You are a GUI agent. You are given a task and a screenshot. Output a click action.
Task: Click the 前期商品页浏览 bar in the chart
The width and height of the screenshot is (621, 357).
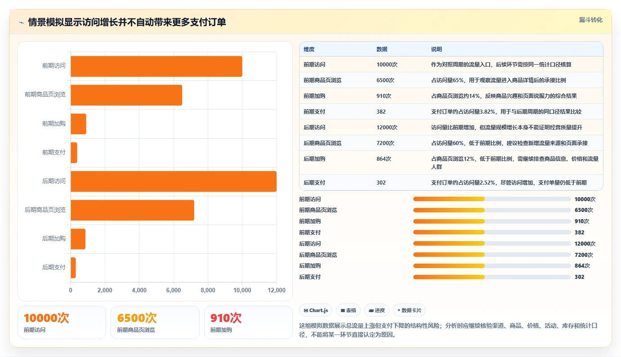coord(126,95)
